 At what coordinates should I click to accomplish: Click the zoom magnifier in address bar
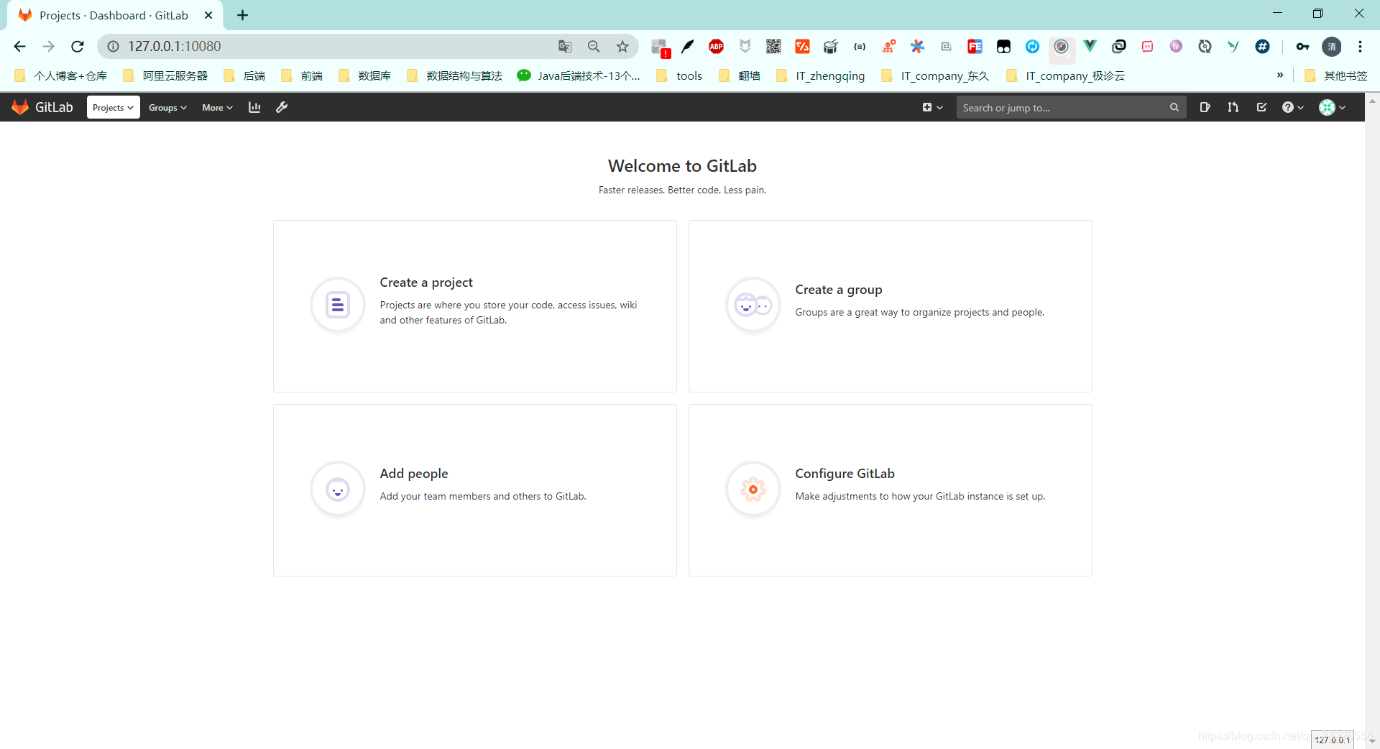tap(594, 46)
